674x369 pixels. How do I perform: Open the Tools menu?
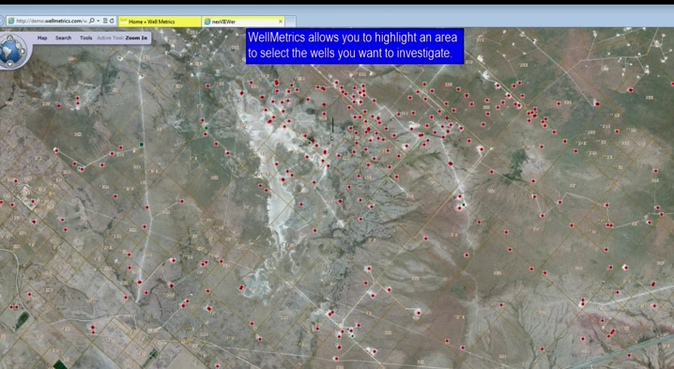coord(86,38)
